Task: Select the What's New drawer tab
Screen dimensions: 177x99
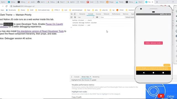Action: (x=85, y=77)
